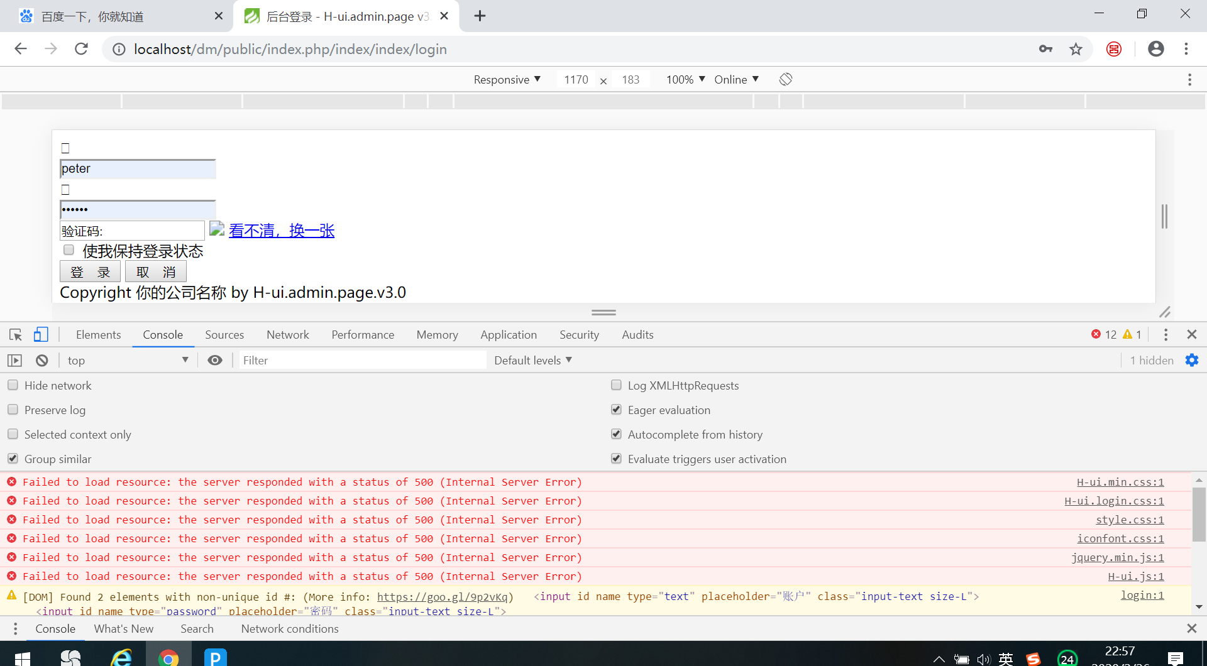Bookmark this page with star icon
Screen dimensions: 1207x666
point(1076,49)
